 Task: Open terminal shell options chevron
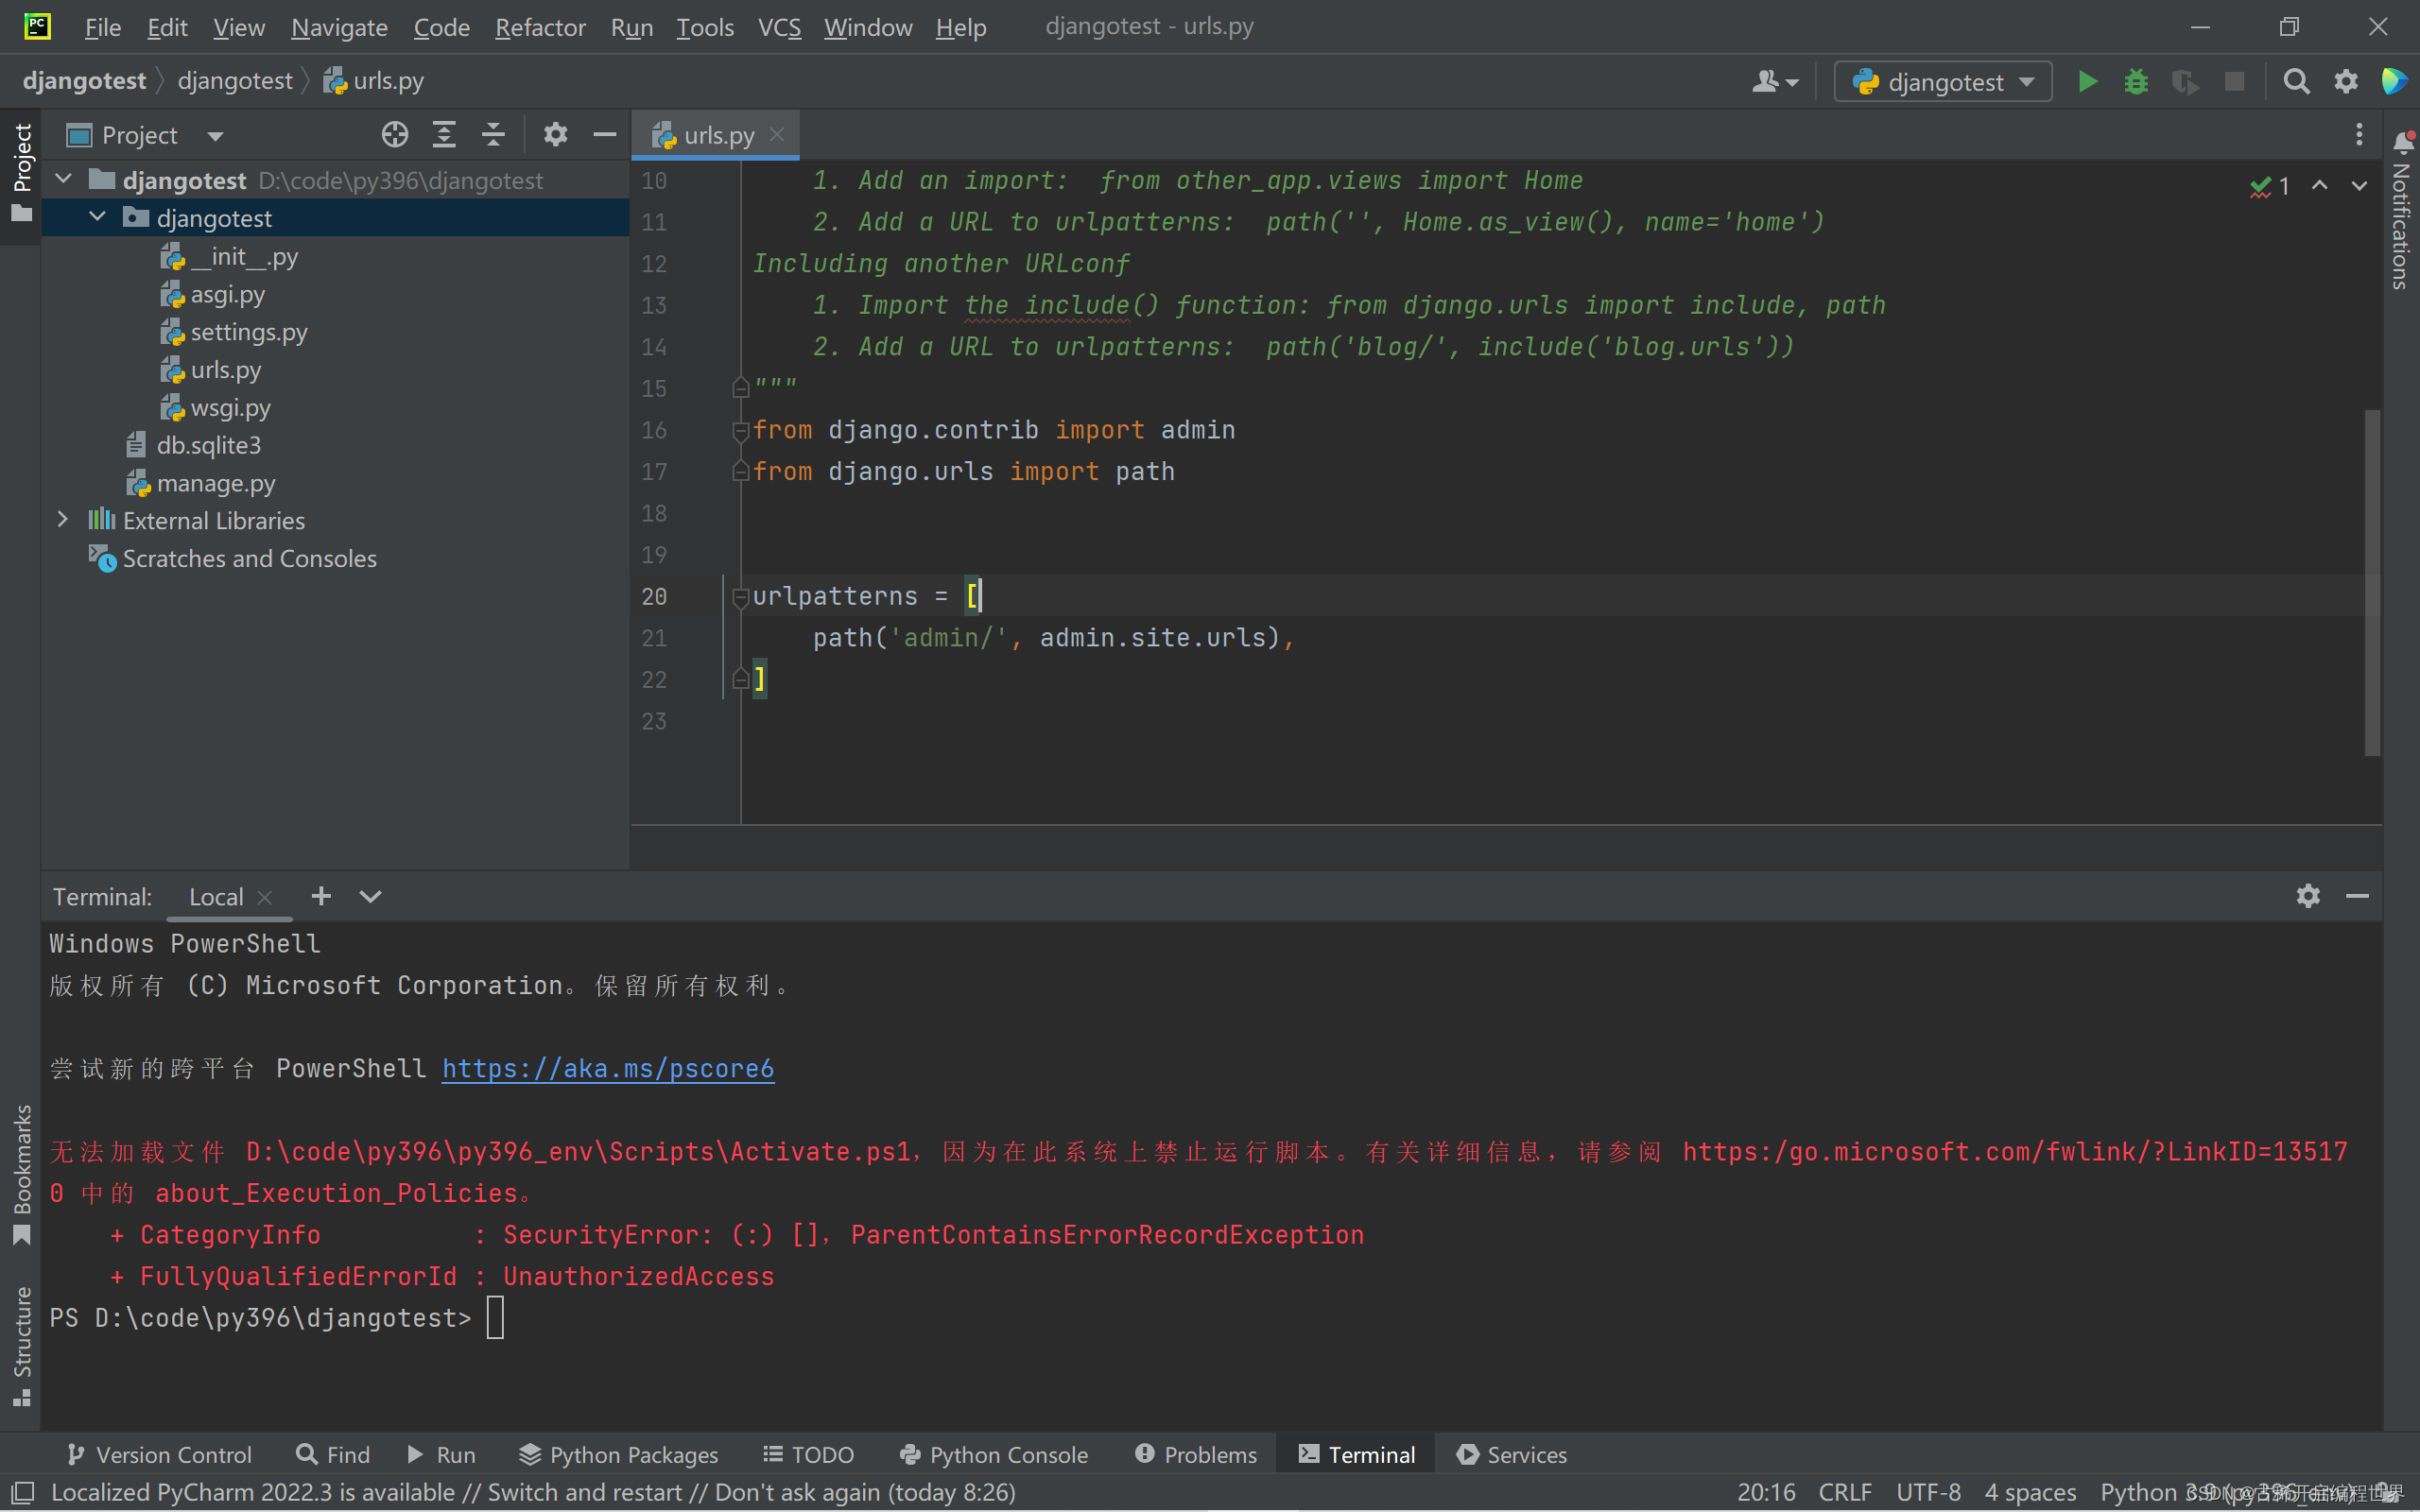(370, 896)
